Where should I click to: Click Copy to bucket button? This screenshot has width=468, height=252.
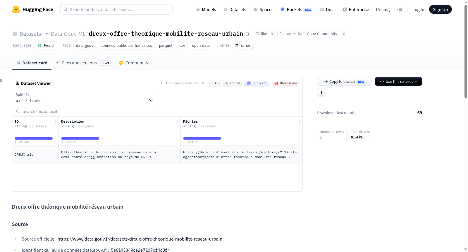[345, 81]
